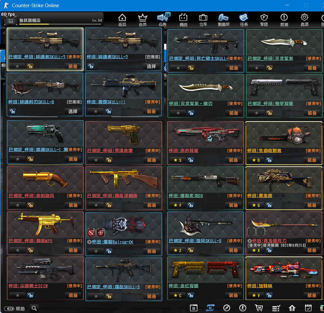Open the 任务 missions icon
This screenshot has width=324, height=313.
pyautogui.click(x=244, y=20)
